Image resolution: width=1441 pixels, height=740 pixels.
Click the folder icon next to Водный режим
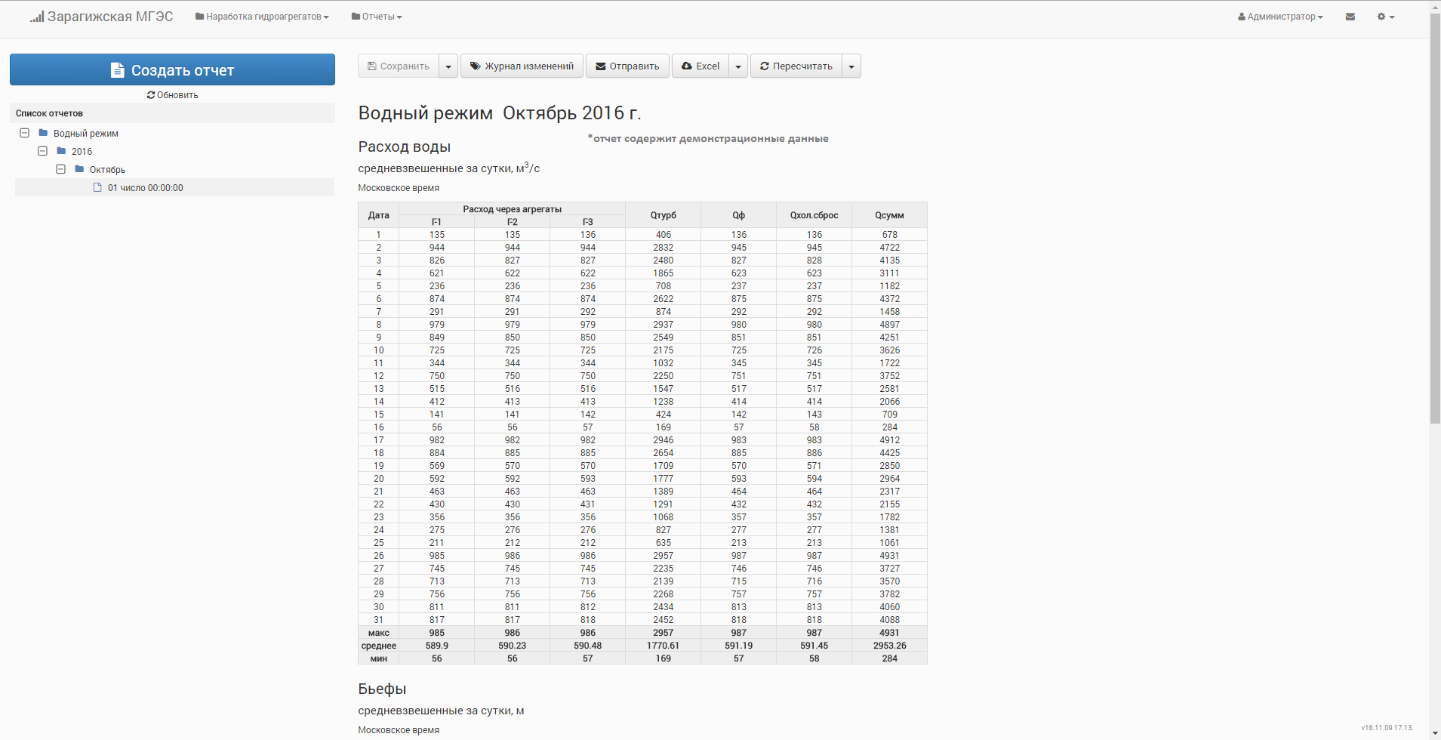[43, 133]
